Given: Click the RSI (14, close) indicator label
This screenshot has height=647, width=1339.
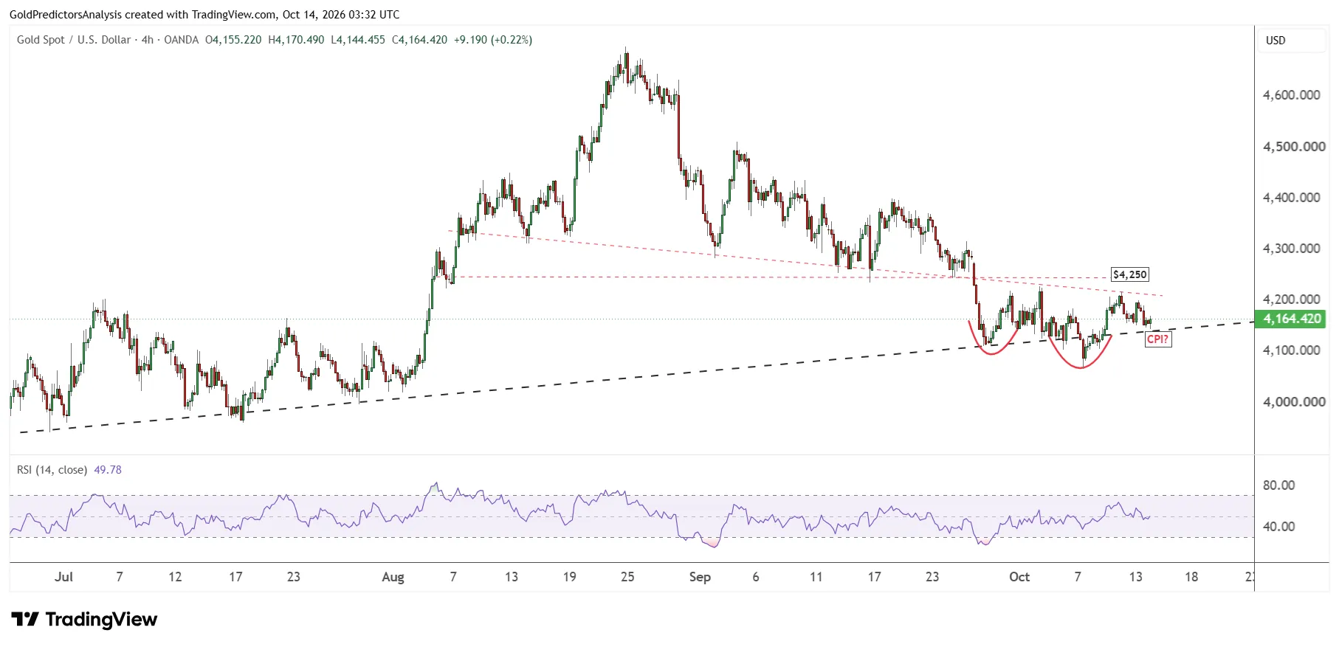Looking at the screenshot, I should tap(52, 469).
